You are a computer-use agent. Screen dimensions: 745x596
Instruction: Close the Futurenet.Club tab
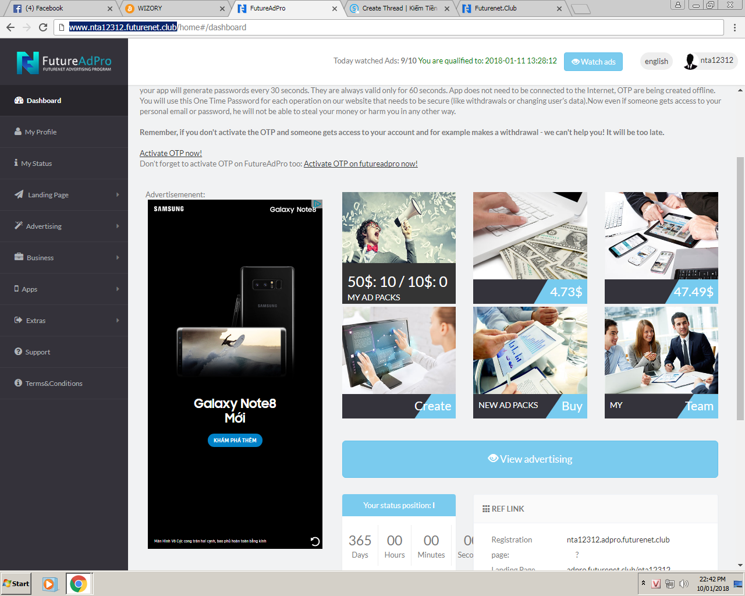(559, 9)
